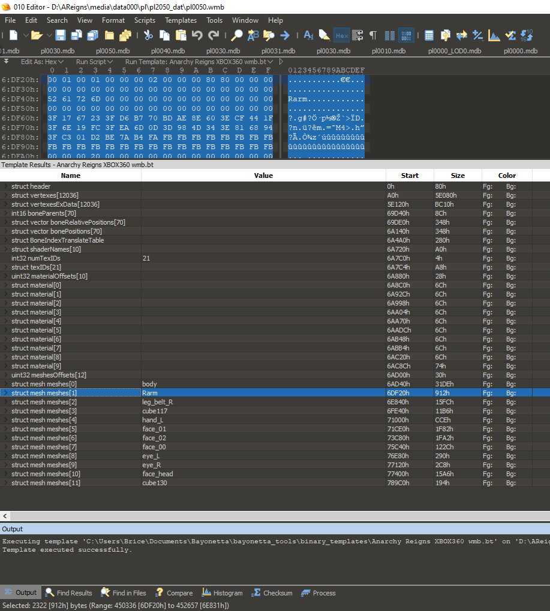Toggle the Hex editing mode button
Viewport: 550px width, 611px height.
tap(341, 35)
